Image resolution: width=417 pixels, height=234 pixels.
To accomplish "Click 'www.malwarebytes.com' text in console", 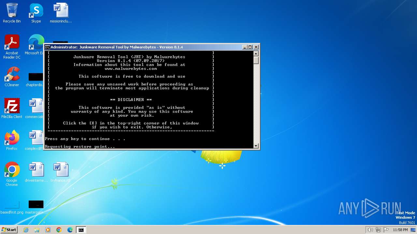I will [x=131, y=69].
